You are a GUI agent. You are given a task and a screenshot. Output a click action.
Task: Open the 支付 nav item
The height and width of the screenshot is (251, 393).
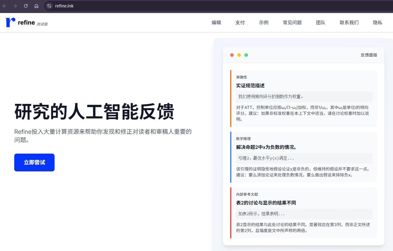point(240,22)
